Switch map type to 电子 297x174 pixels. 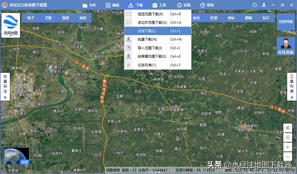coord(31,18)
